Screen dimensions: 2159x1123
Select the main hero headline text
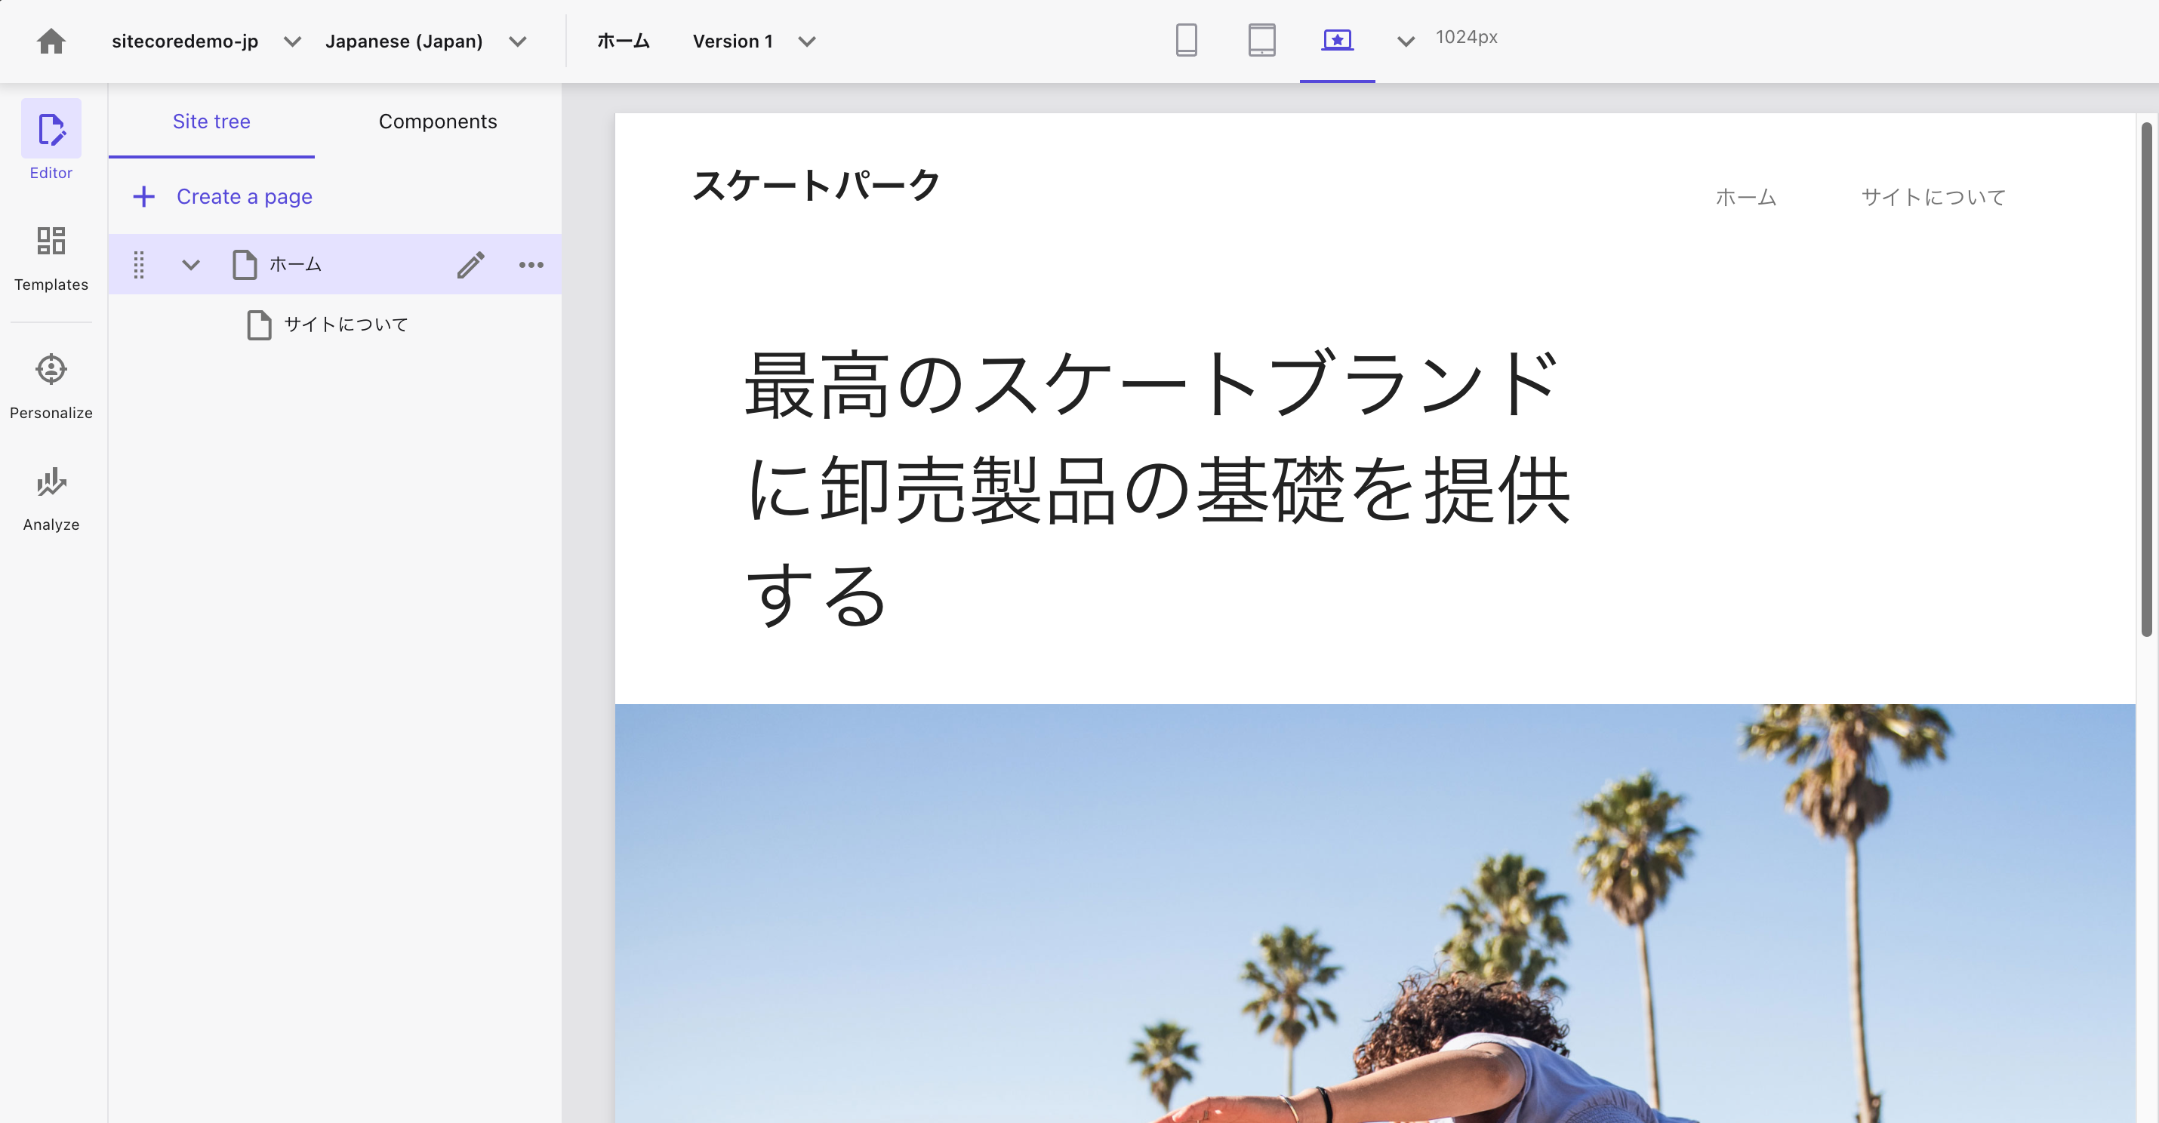tap(1157, 490)
